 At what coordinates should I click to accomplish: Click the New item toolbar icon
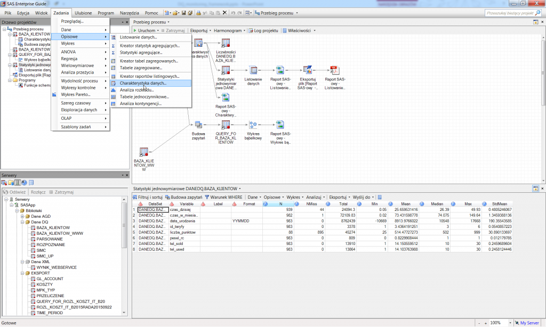[167, 13]
